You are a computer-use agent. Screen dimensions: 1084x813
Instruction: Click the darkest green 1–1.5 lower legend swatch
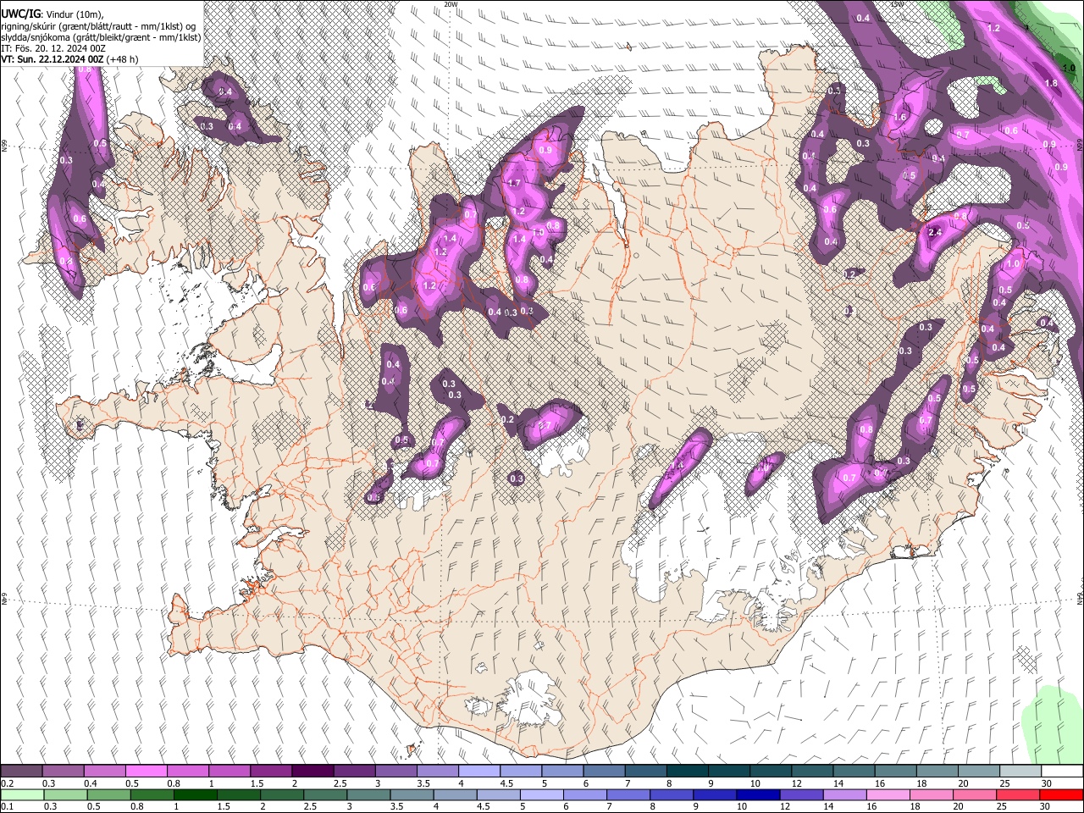(195, 795)
